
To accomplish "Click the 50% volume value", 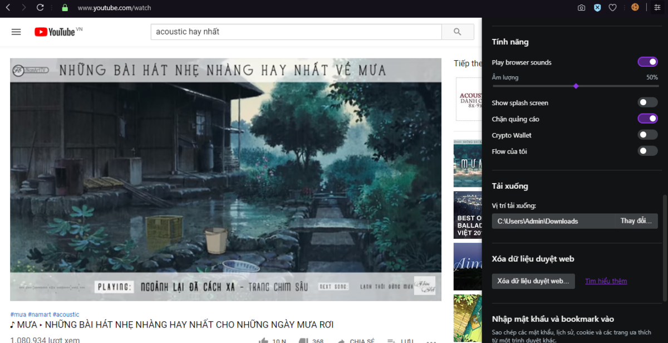I will 652,77.
